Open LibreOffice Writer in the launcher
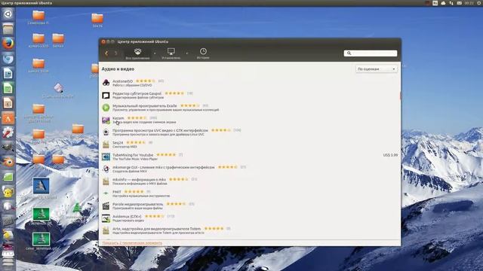This screenshot has width=483, height=271. coord(8,74)
